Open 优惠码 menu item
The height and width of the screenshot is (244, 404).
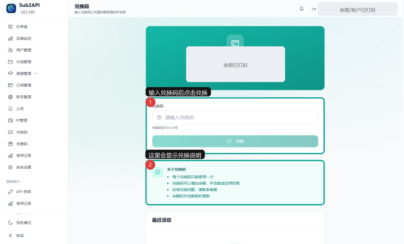click(x=34, y=144)
